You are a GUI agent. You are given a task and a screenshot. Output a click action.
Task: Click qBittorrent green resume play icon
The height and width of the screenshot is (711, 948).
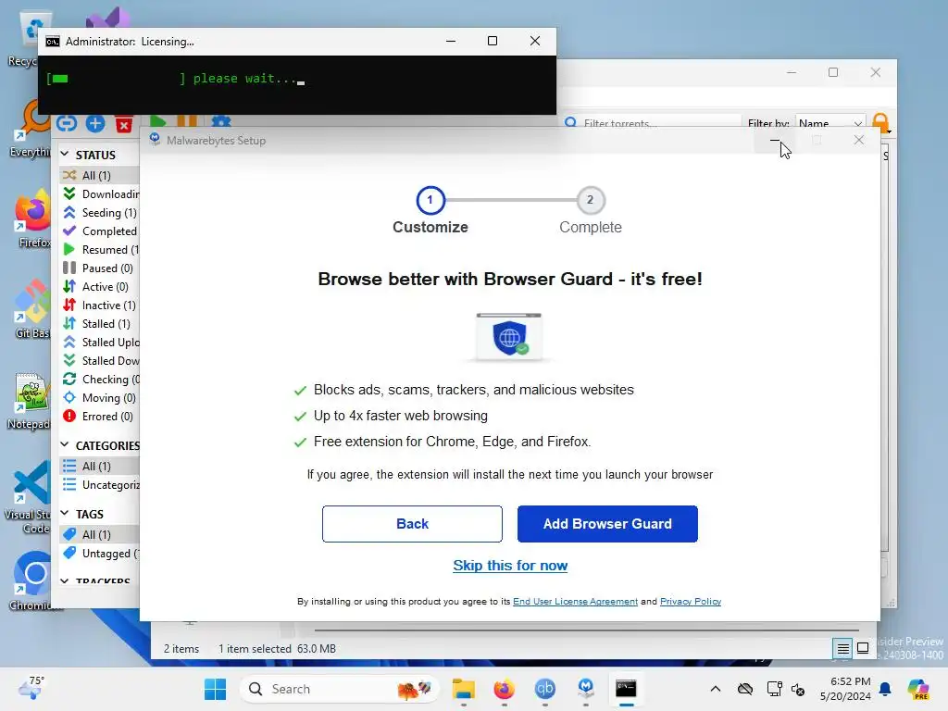pyautogui.click(x=156, y=121)
